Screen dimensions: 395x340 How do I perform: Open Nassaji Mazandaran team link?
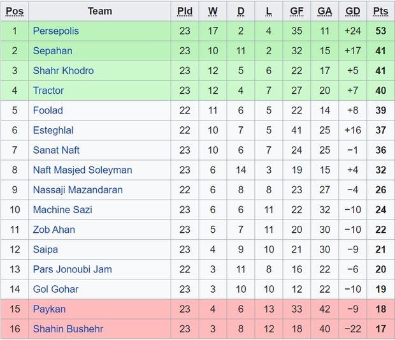pyautogui.click(x=78, y=189)
